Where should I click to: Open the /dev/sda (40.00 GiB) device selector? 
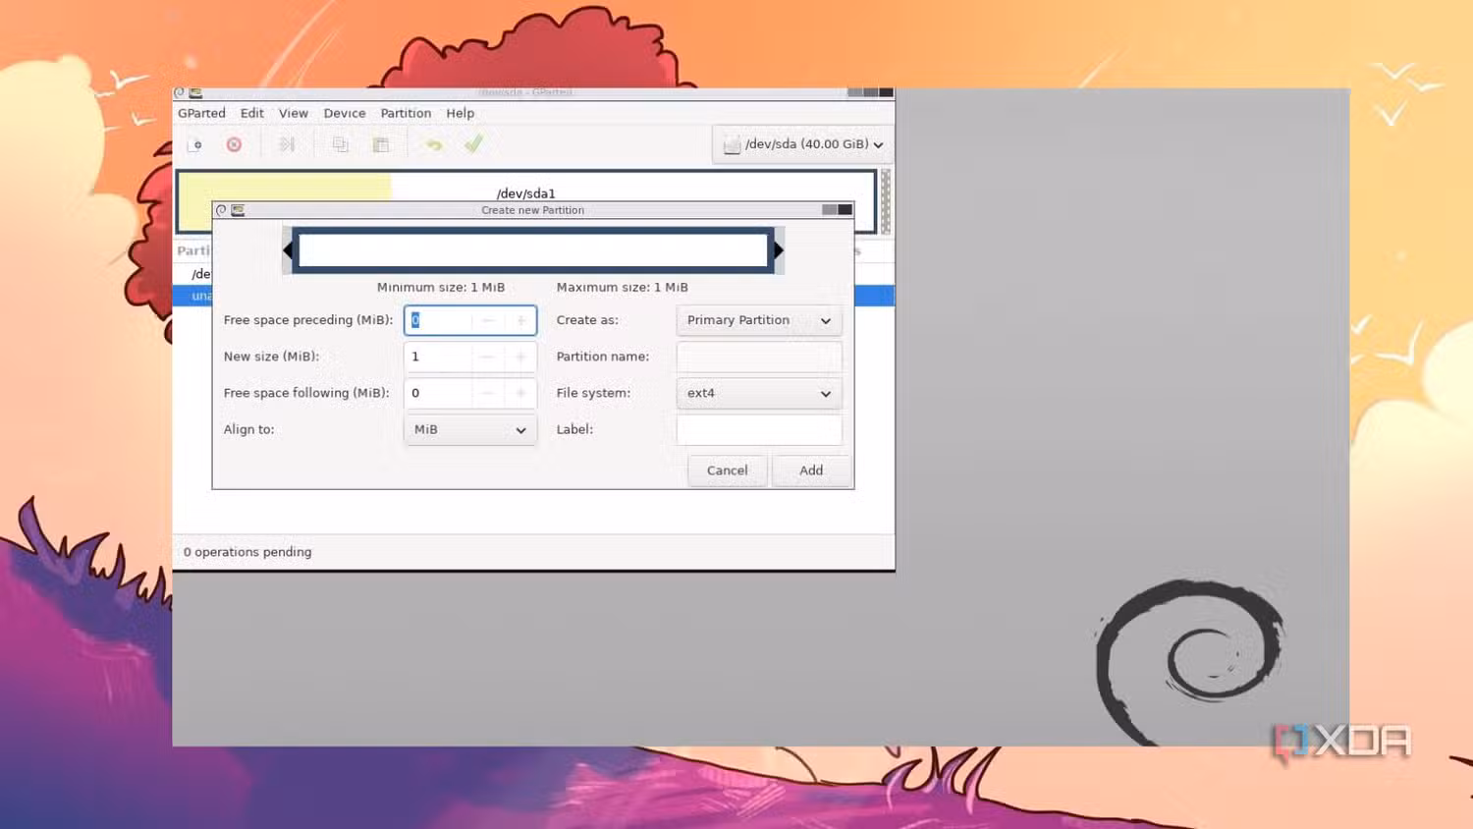pos(803,144)
